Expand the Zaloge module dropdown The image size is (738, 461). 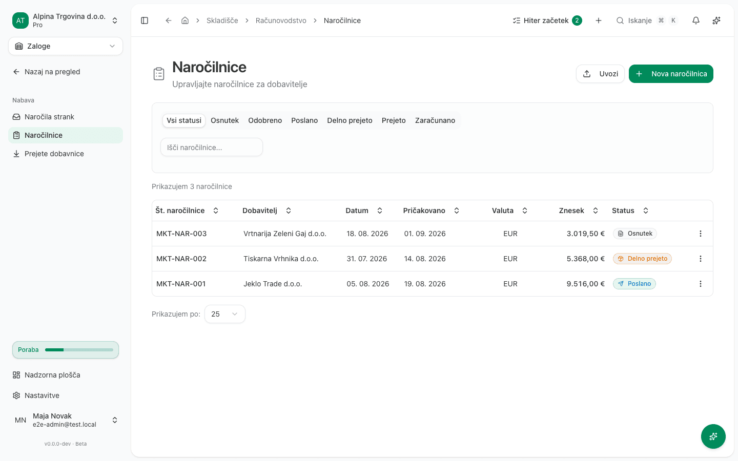tap(66, 46)
